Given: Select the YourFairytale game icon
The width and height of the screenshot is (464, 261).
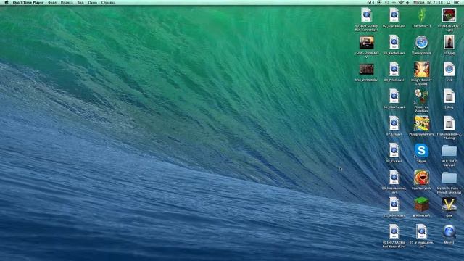Looking at the screenshot, I should point(421,178).
